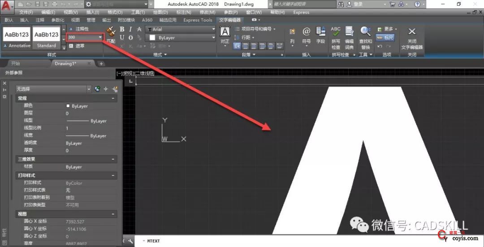Open the 更多 more options dropdown
This screenshot has width=484, height=247.
coord(386,29)
